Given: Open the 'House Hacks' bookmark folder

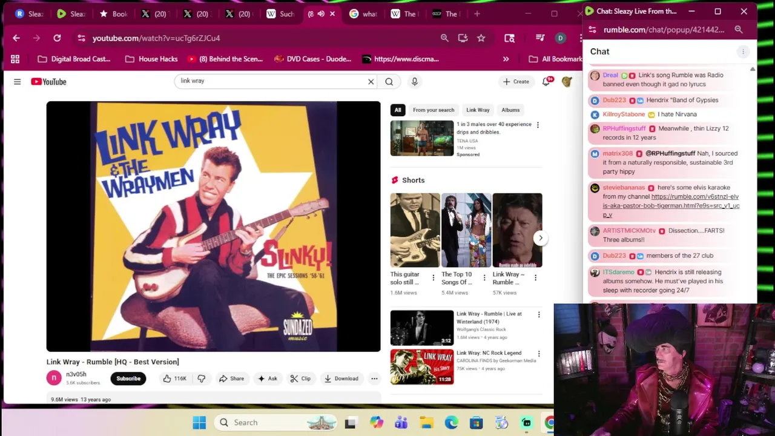Looking at the screenshot, I should tap(151, 59).
